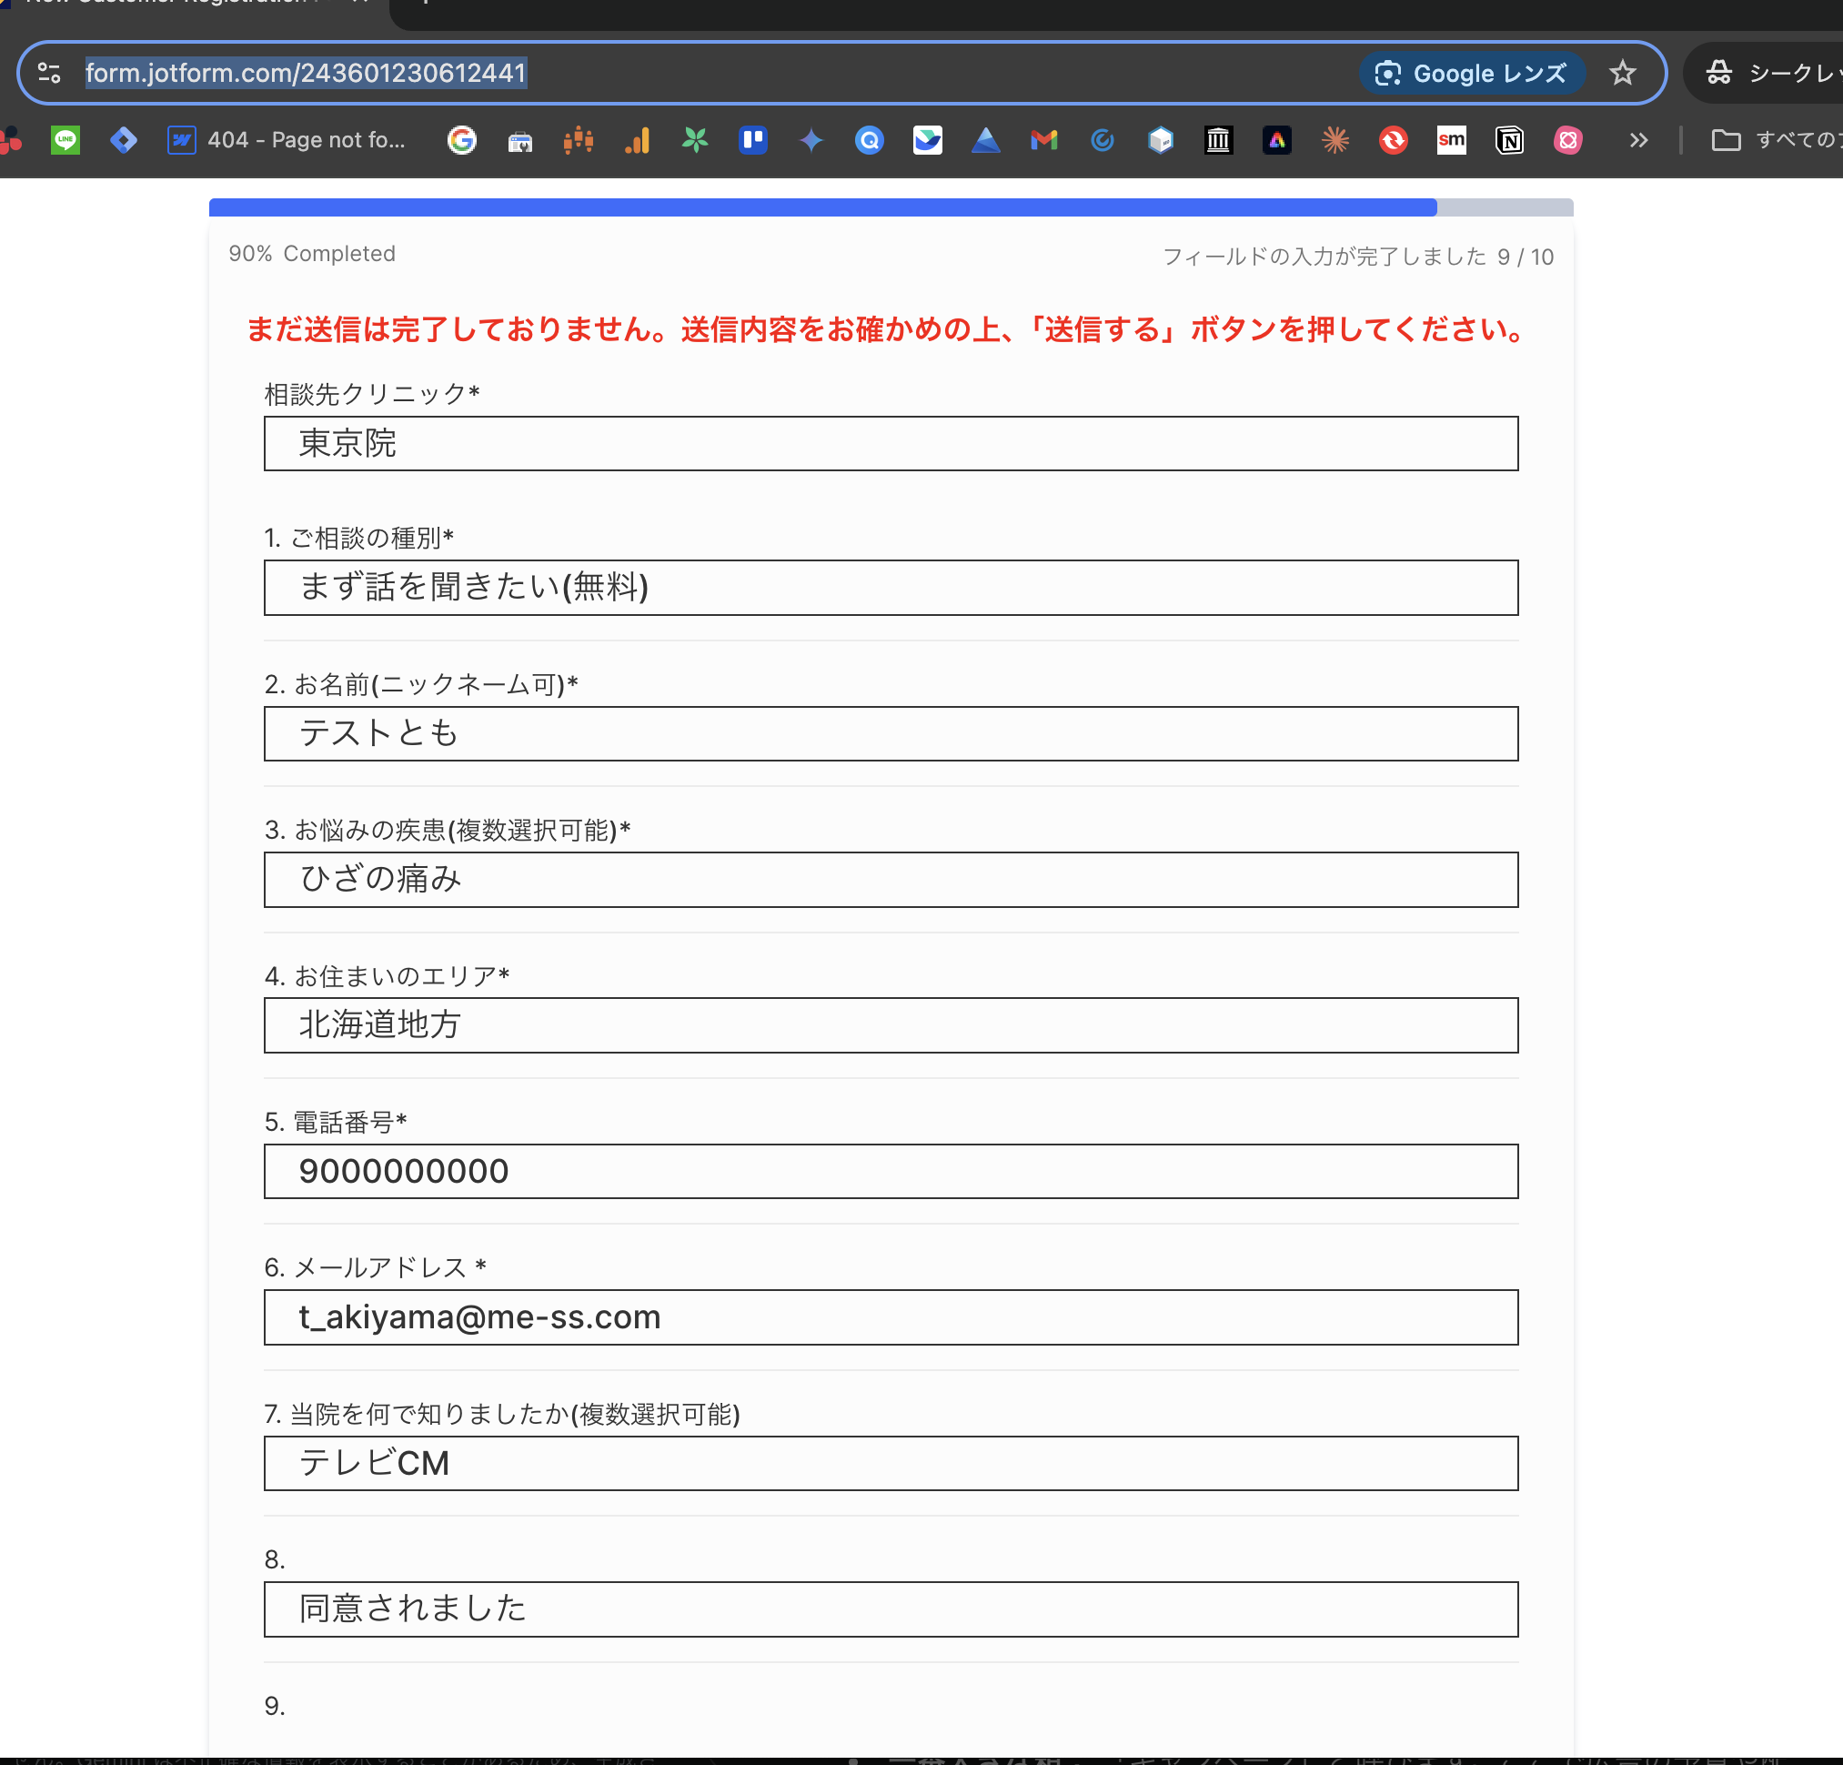Viewport: 1843px width, 1765px height.
Task: Open the all bookmarks folder
Action: pyautogui.click(x=1774, y=140)
